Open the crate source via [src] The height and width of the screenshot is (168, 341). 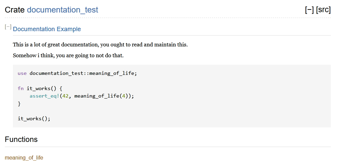(x=323, y=10)
